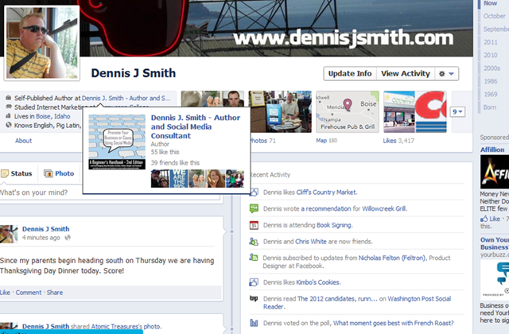This screenshot has height=334, width=509.
Task: Click the View Activity button
Action: (x=406, y=74)
